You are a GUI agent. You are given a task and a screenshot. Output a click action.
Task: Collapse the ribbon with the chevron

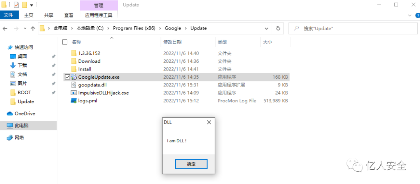(409, 15)
